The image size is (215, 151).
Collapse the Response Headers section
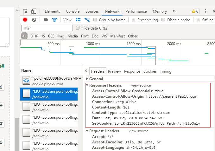[x=87, y=85]
